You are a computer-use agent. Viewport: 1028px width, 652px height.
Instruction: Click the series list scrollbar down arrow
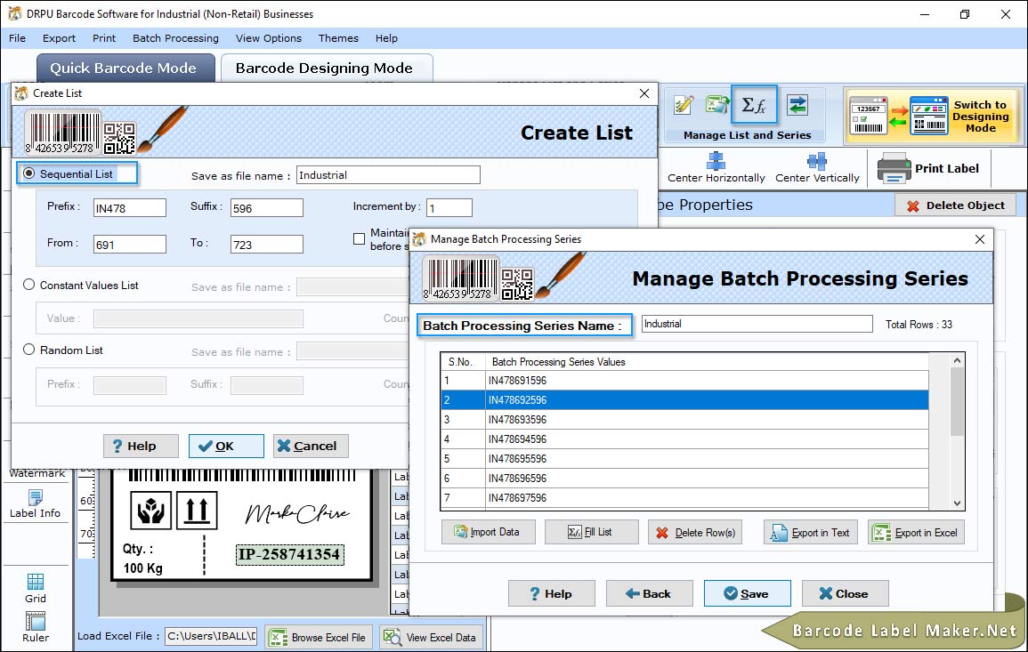957,503
